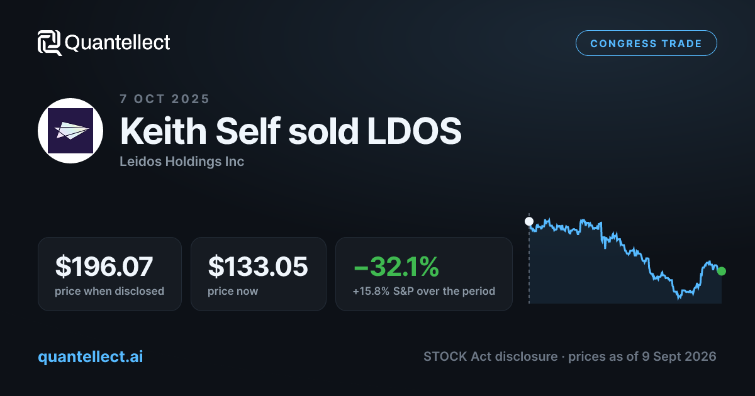Viewport: 755px width, 396px height.
Task: Open the quantellect.ai link
Action: tap(91, 356)
